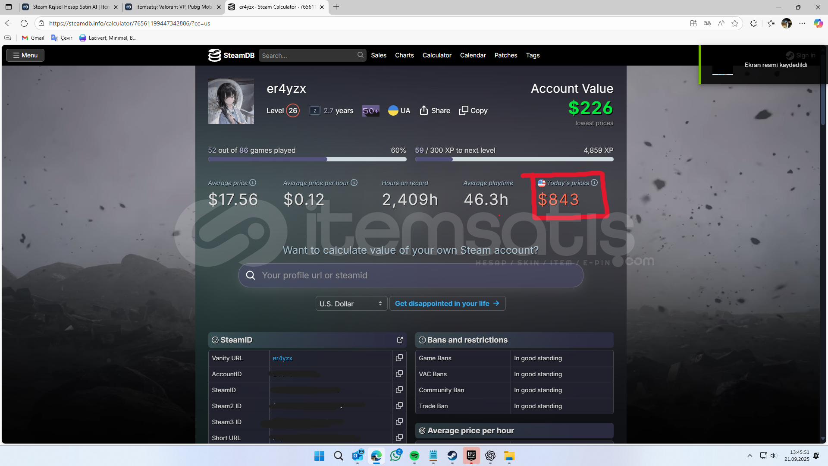Open the Çevir bookmark
The height and width of the screenshot is (466, 828).
(62, 38)
